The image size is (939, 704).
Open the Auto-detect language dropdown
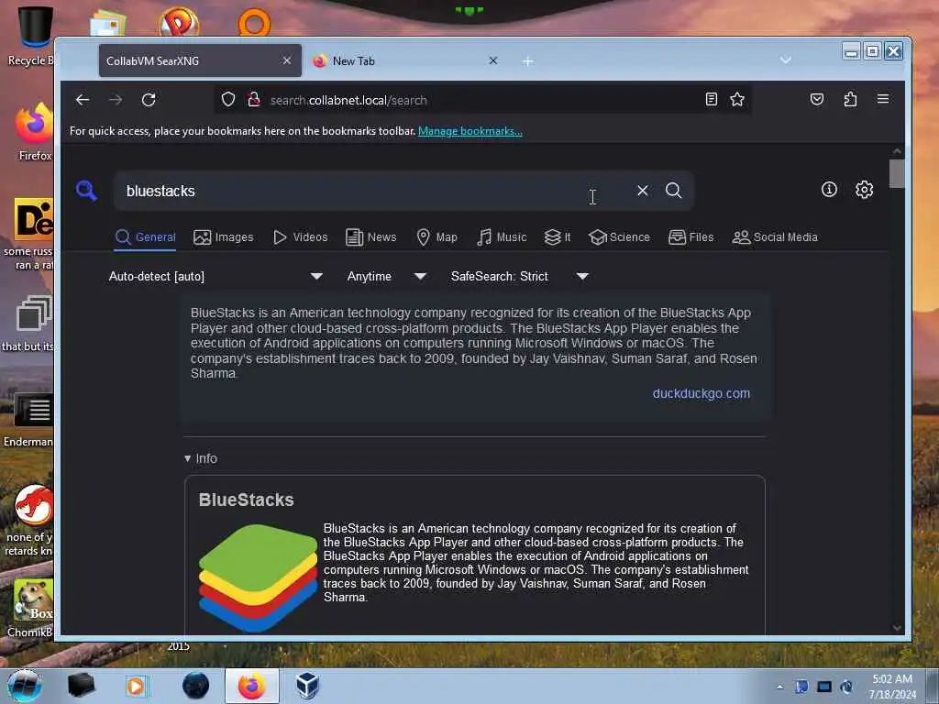[x=215, y=276]
